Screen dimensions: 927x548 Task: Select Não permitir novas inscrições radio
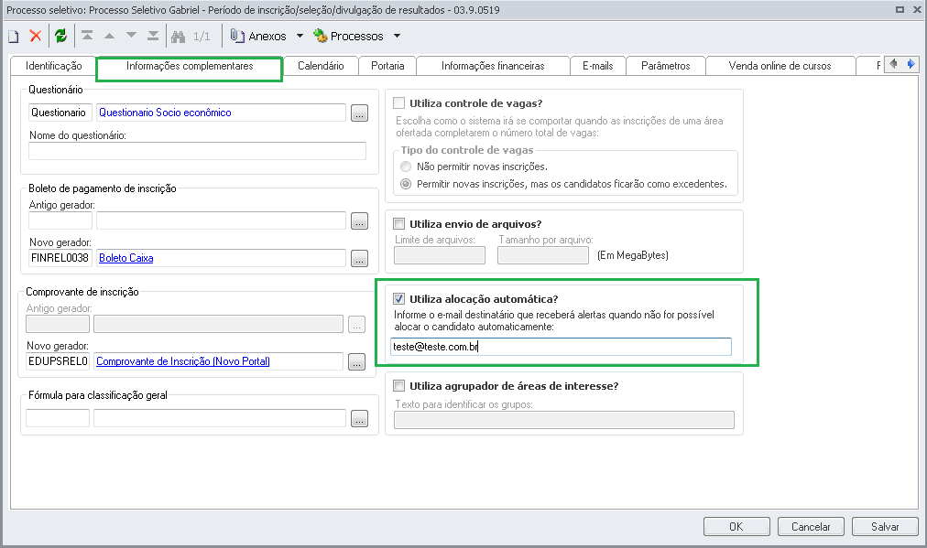[x=406, y=167]
